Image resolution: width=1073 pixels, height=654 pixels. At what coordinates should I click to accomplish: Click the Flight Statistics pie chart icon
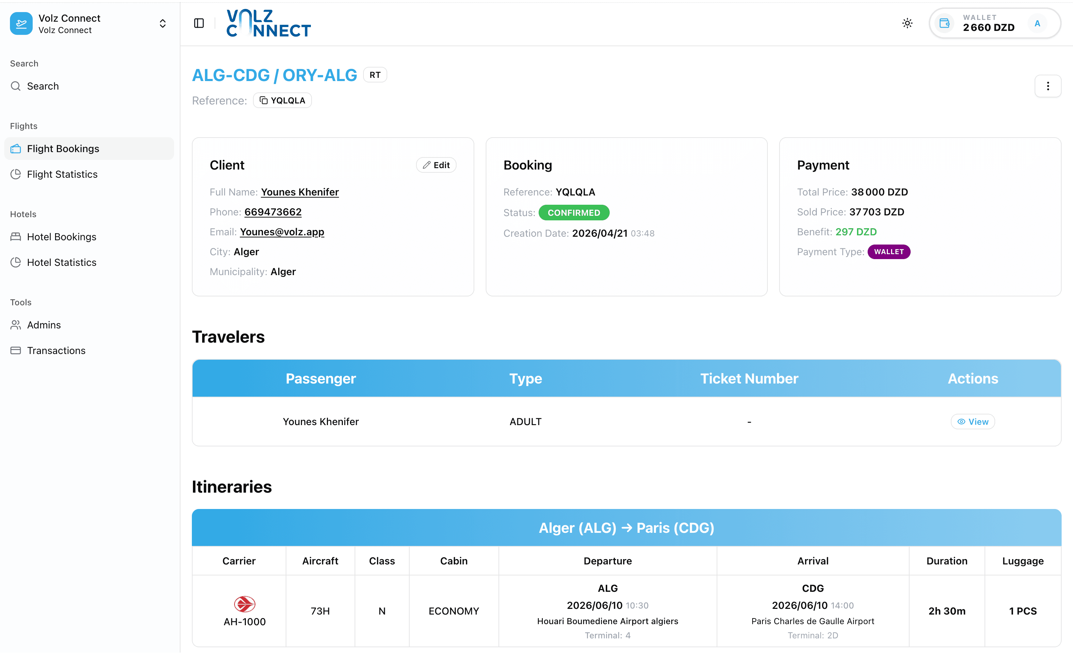click(16, 174)
